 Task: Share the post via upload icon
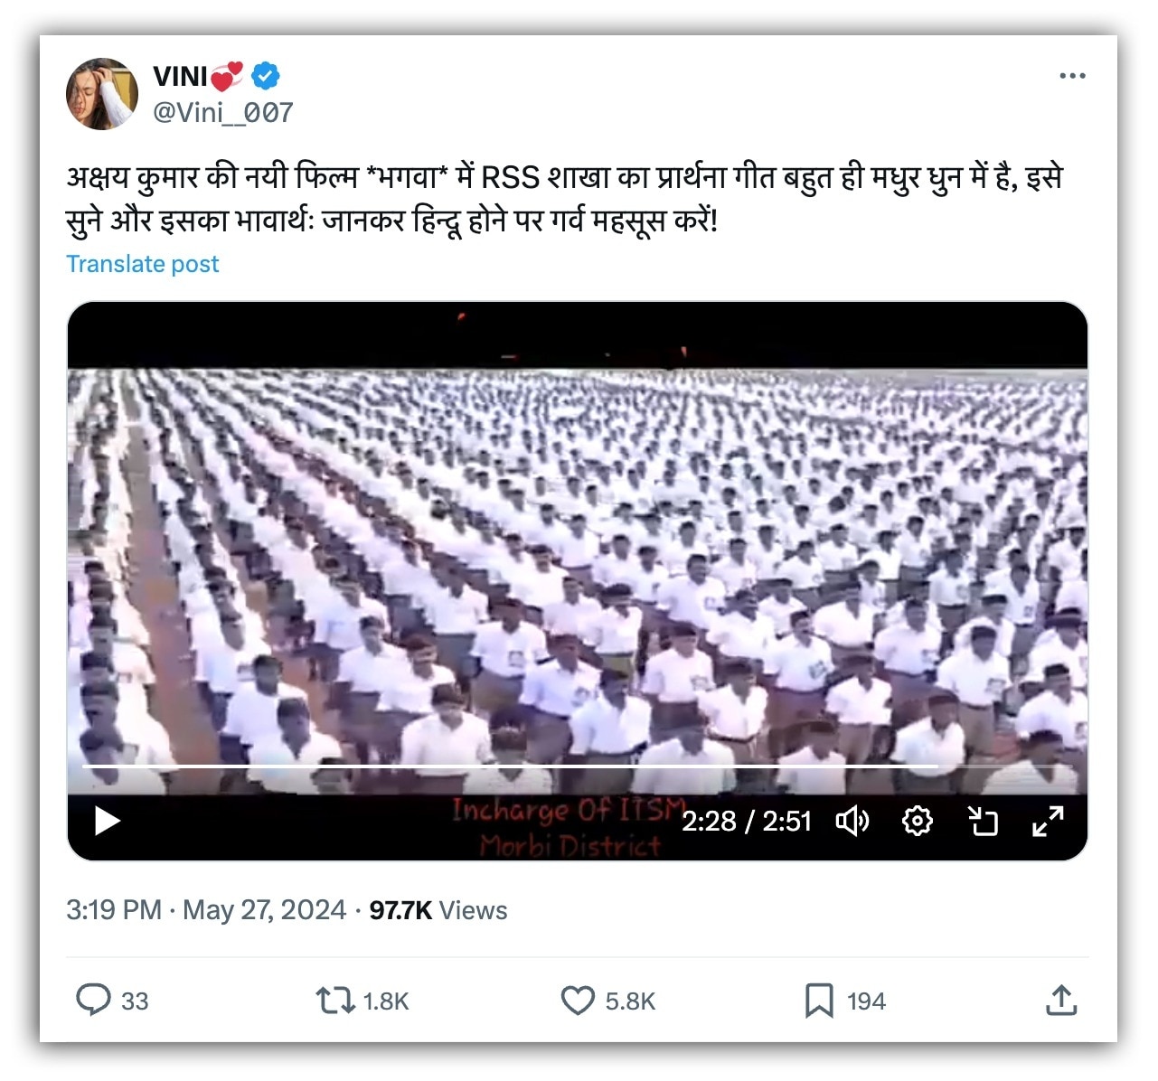1061,1000
